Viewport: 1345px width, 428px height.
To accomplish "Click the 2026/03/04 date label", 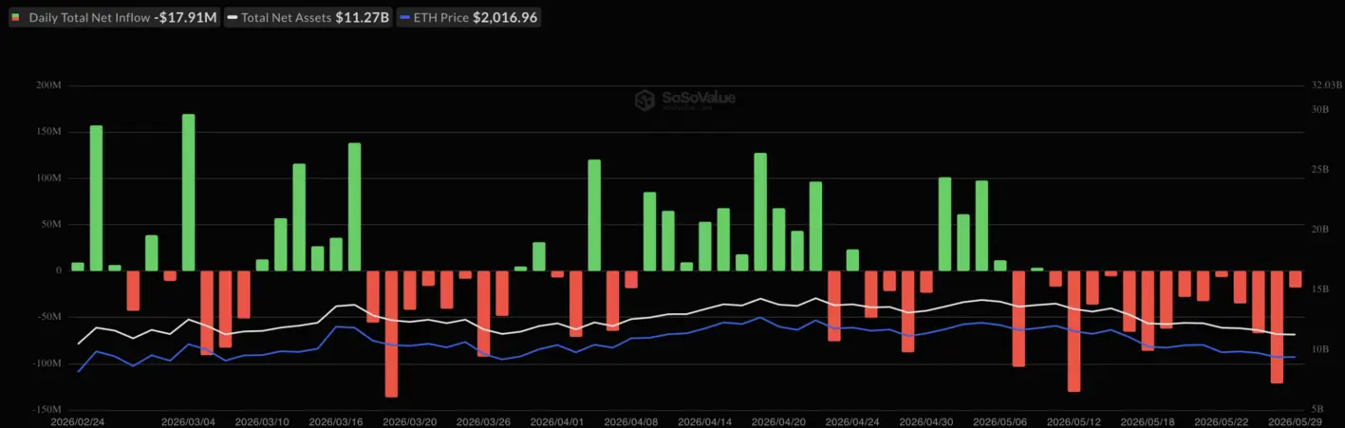I will coord(188,420).
